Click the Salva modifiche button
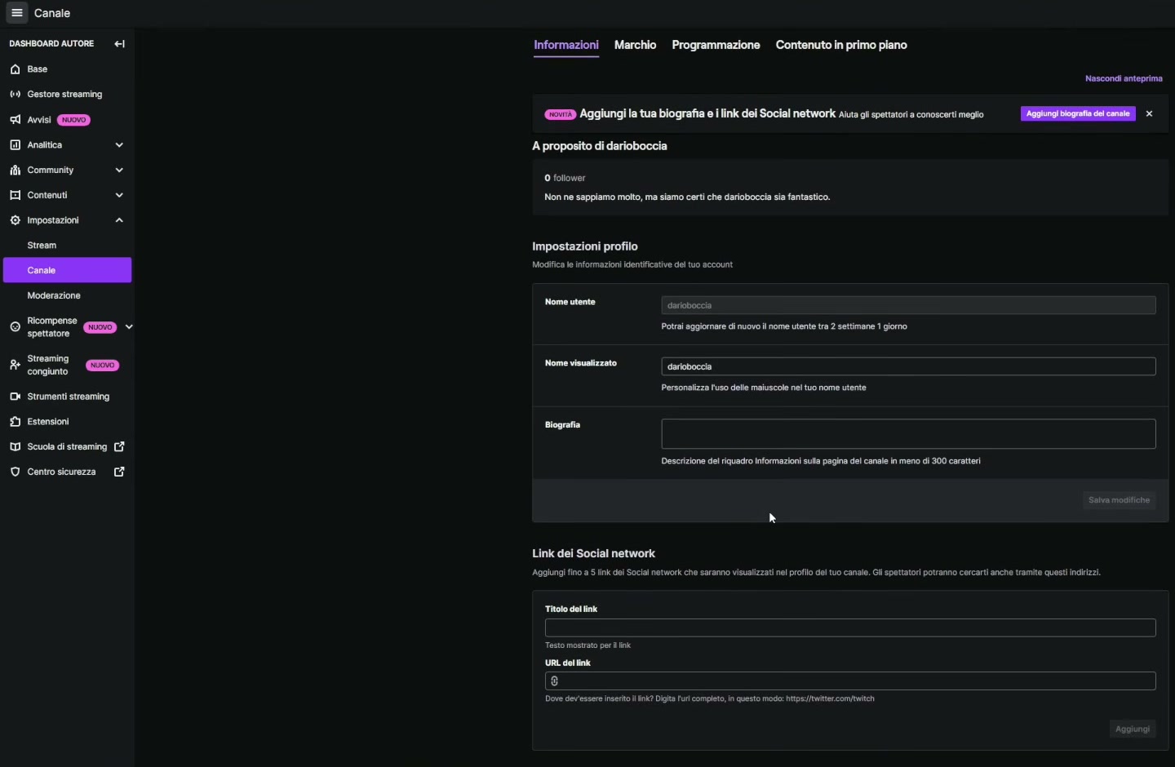Viewport: 1175px width, 767px height. [1119, 500]
